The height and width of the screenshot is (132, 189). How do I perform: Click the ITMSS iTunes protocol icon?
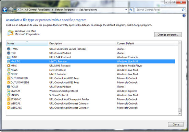point(9,49)
